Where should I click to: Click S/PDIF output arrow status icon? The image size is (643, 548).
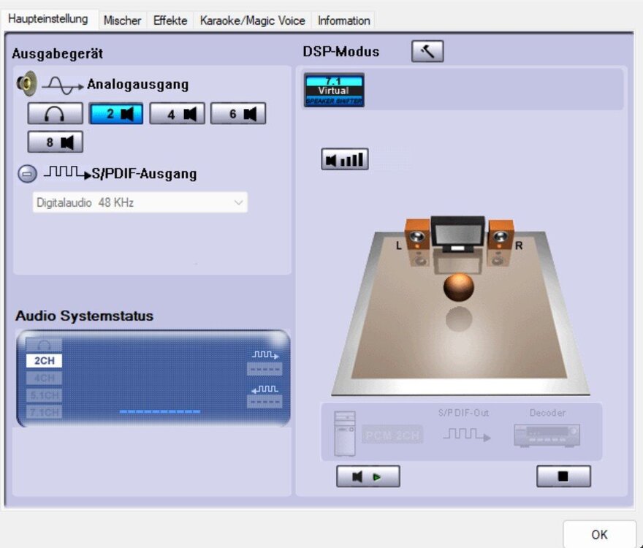tap(265, 354)
